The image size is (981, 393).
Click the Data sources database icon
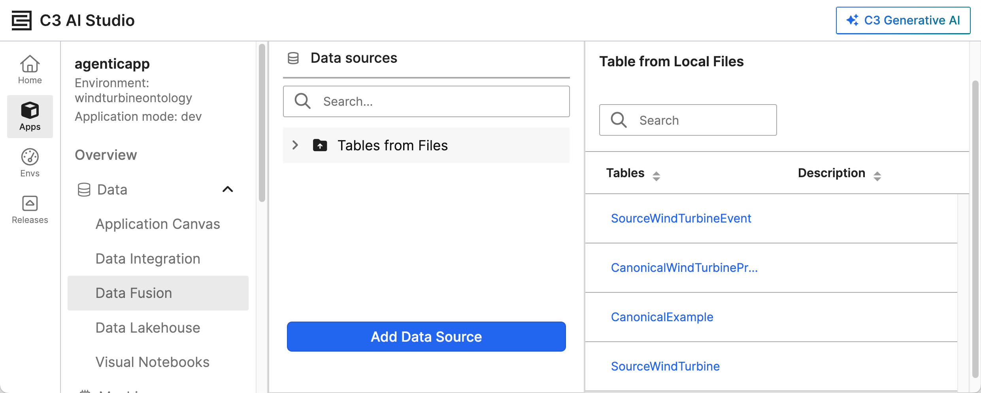click(293, 58)
